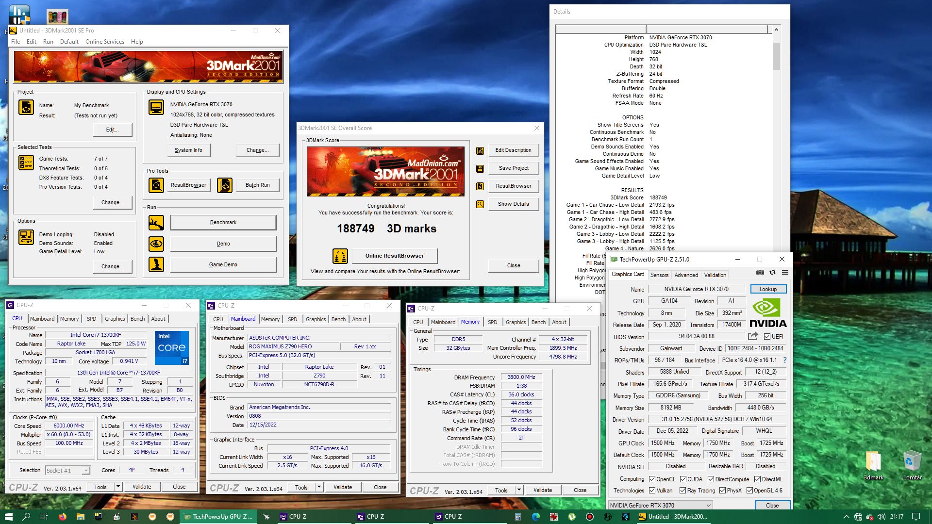932x524 pixels.
Task: Click the GPU-Z refresh icon
Action: [x=772, y=273]
